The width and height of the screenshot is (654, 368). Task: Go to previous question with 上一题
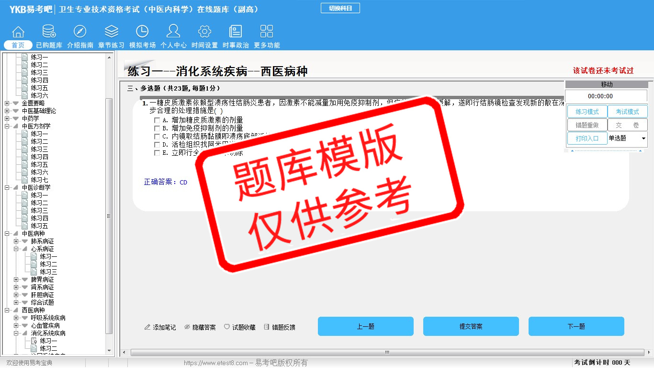point(366,326)
